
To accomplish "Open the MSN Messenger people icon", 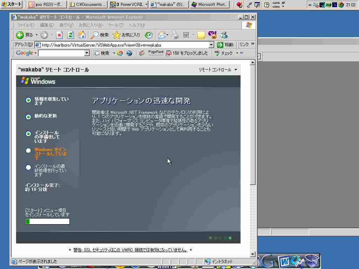I will click(x=224, y=35).
